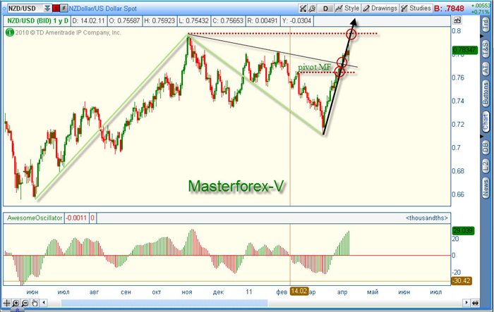494x312 pixels.
Task: Select the crosshair cursor tool
Action: click(6, 303)
